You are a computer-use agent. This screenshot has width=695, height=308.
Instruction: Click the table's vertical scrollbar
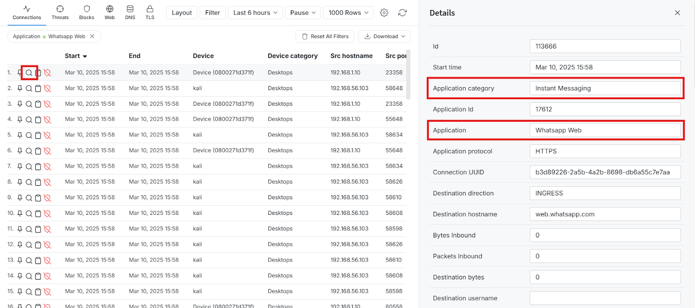(408, 75)
